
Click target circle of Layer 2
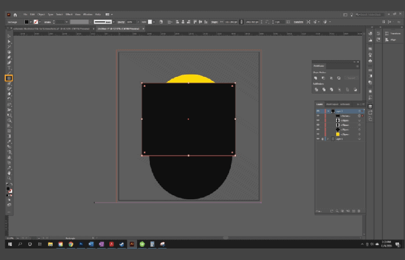point(359,111)
